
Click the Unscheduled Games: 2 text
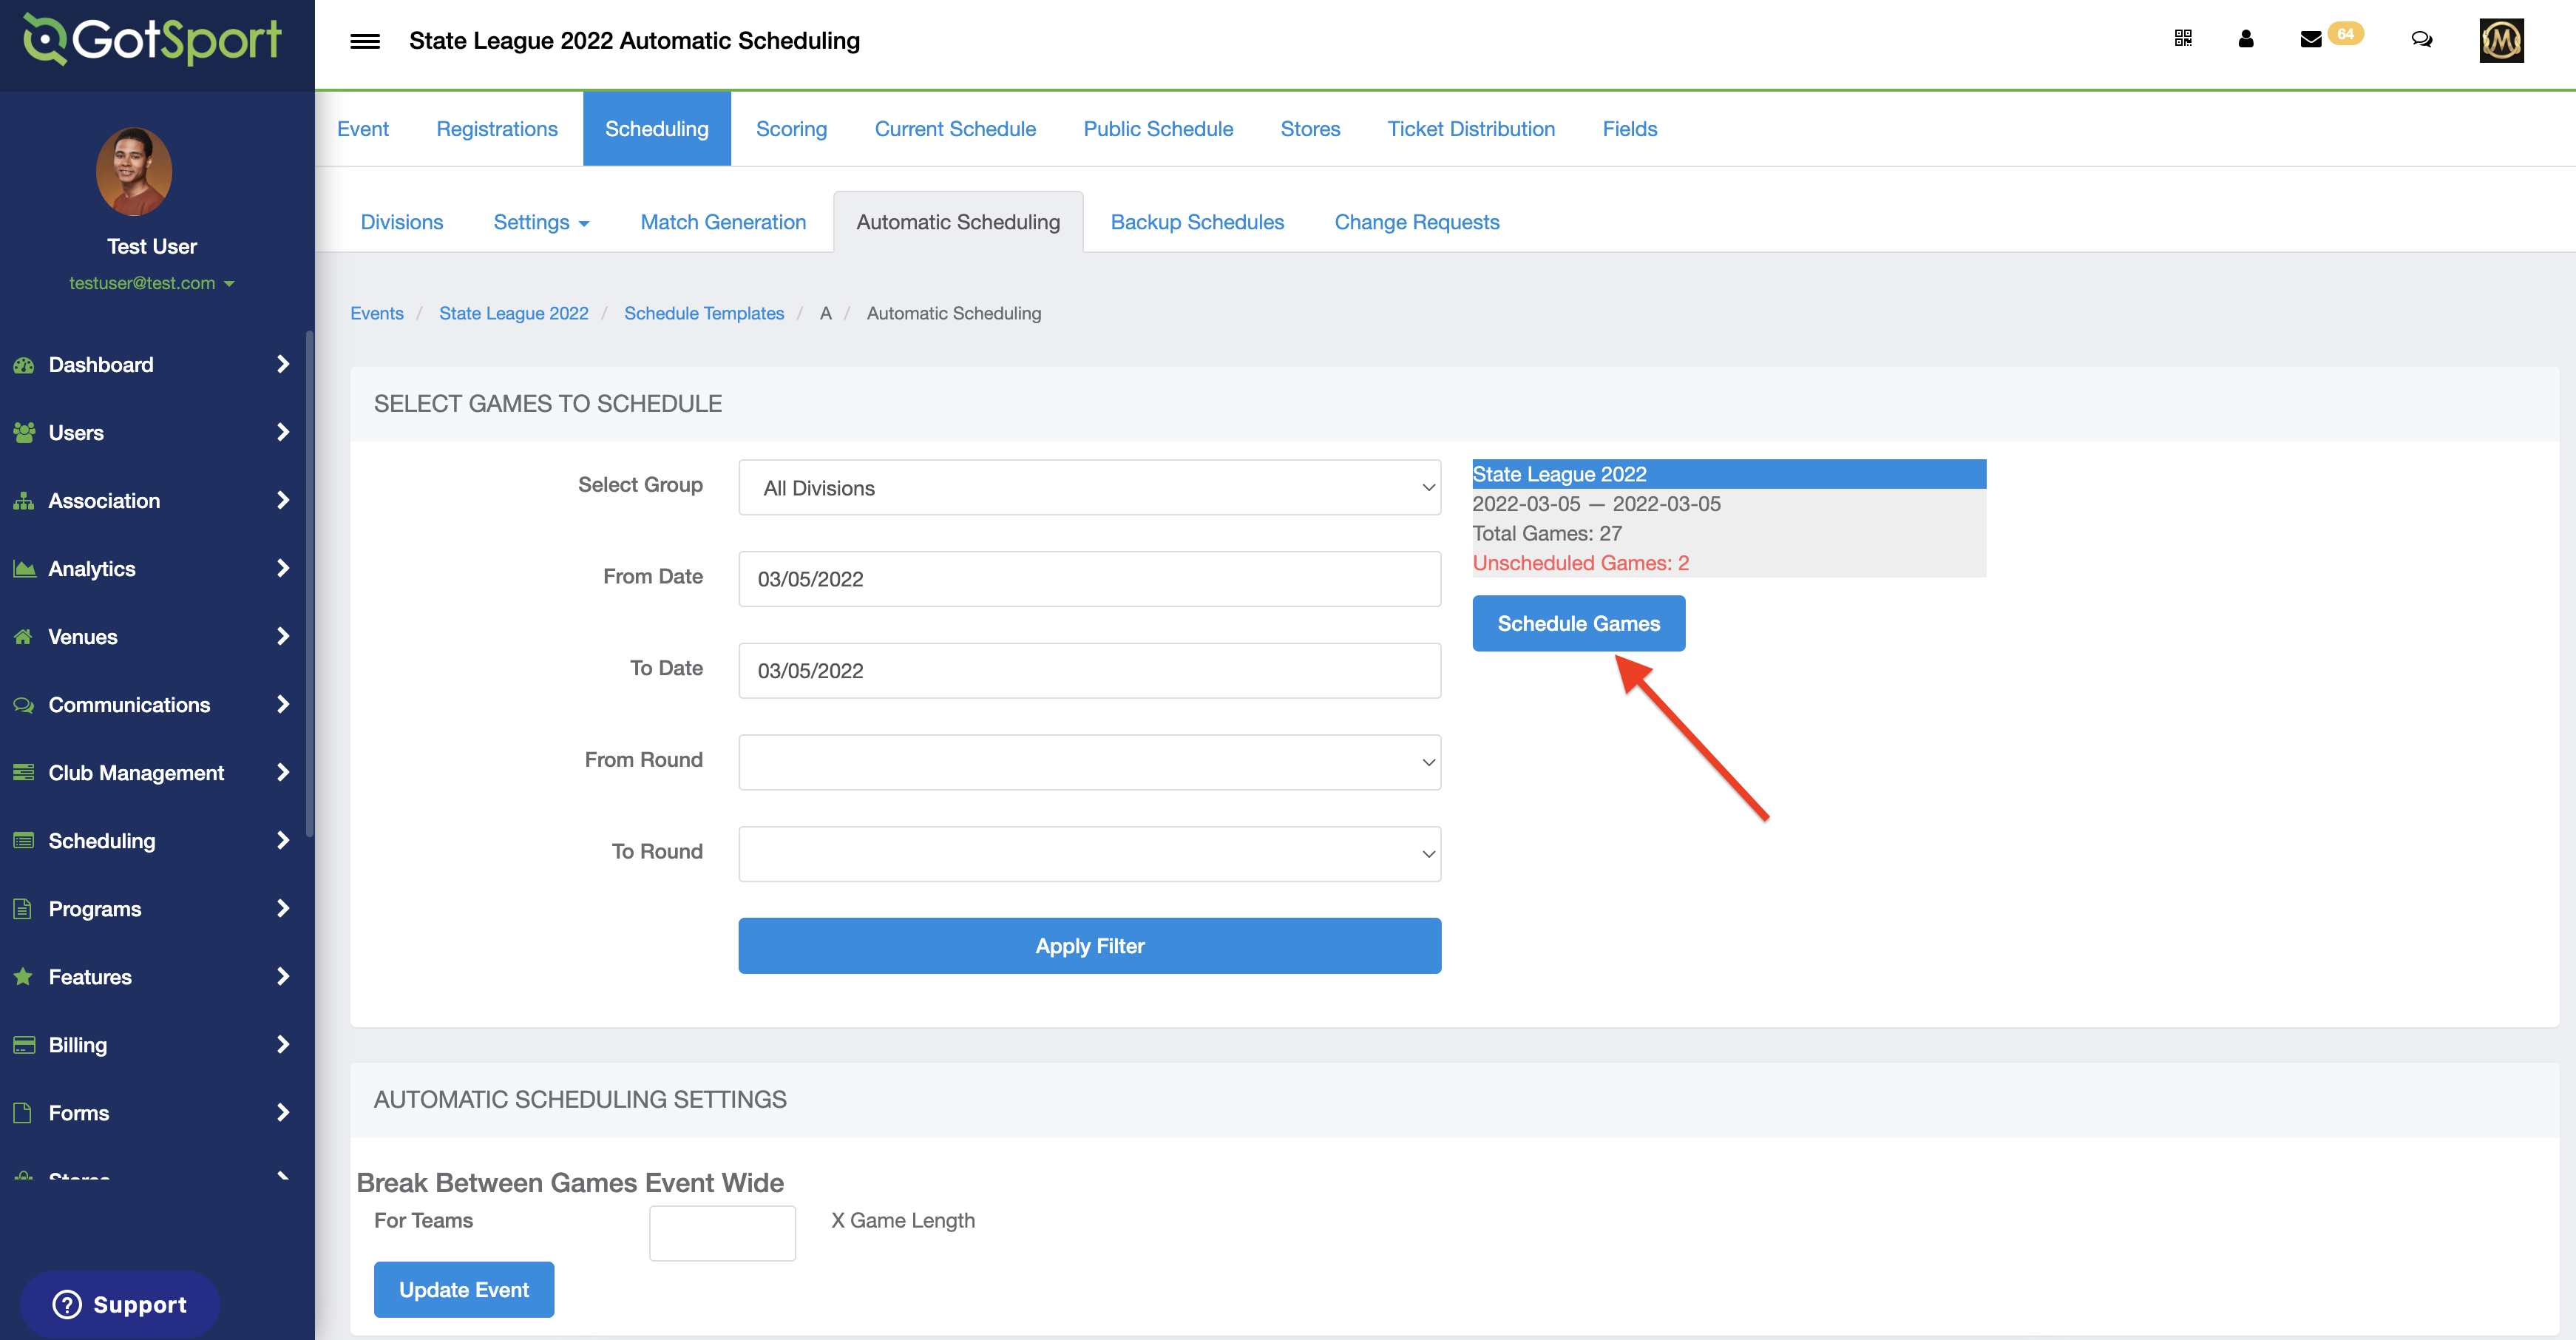click(x=1580, y=563)
